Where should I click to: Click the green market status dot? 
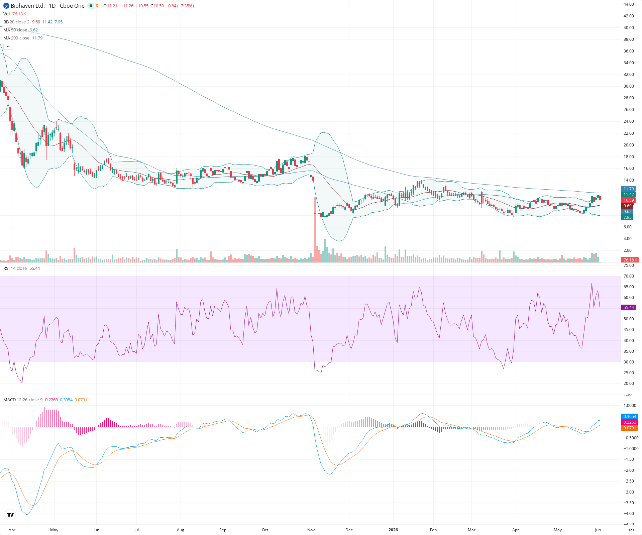(91, 6)
